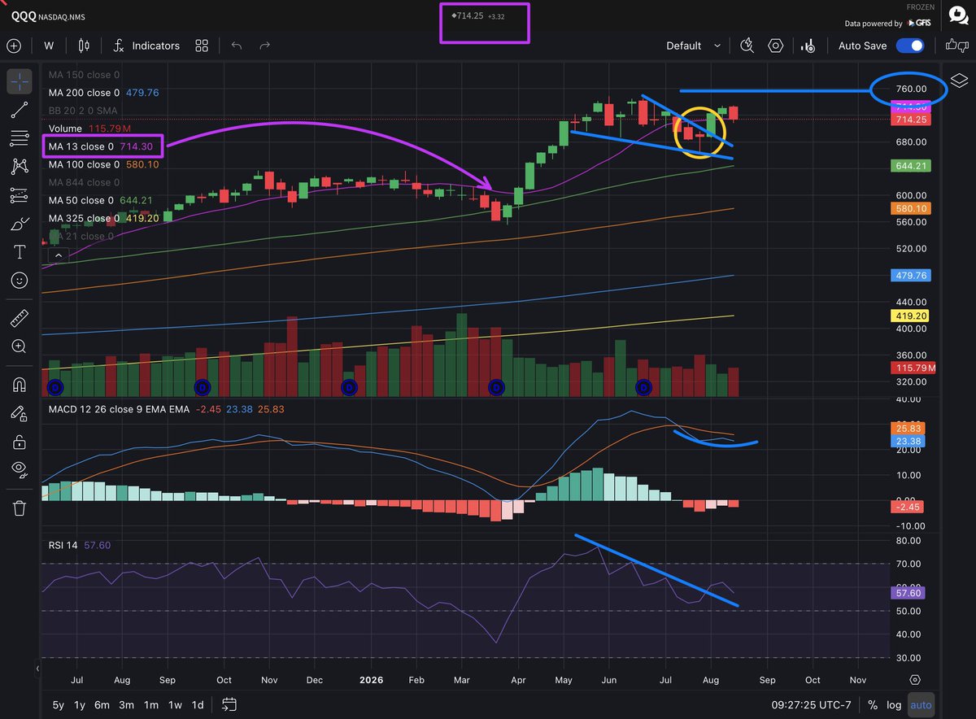Switch to 1m date range

(x=150, y=704)
